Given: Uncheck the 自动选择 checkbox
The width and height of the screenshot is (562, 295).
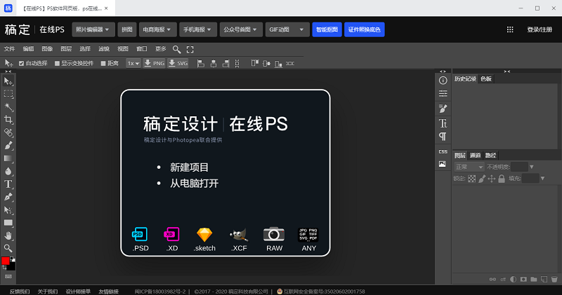Looking at the screenshot, I should (22, 63).
